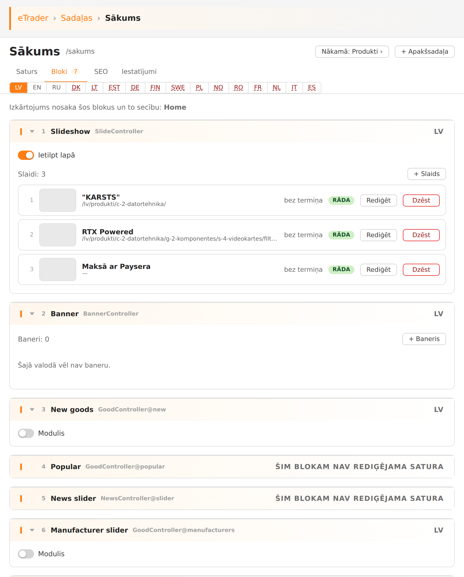Enable Modulis toggle in Manufacturer slider block
The width and height of the screenshot is (464, 577).
[26, 554]
